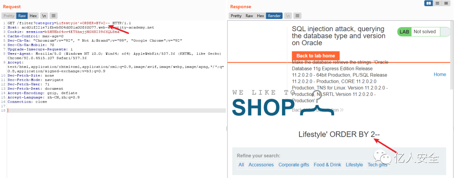
Task: Open the Response panel options menu icon
Action: 298,16
